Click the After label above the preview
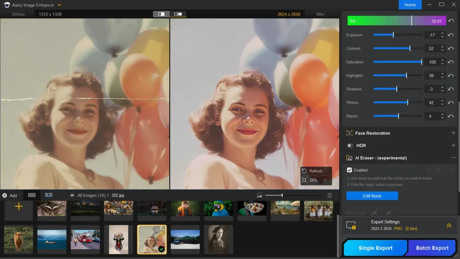The height and width of the screenshot is (259, 460). [x=321, y=14]
